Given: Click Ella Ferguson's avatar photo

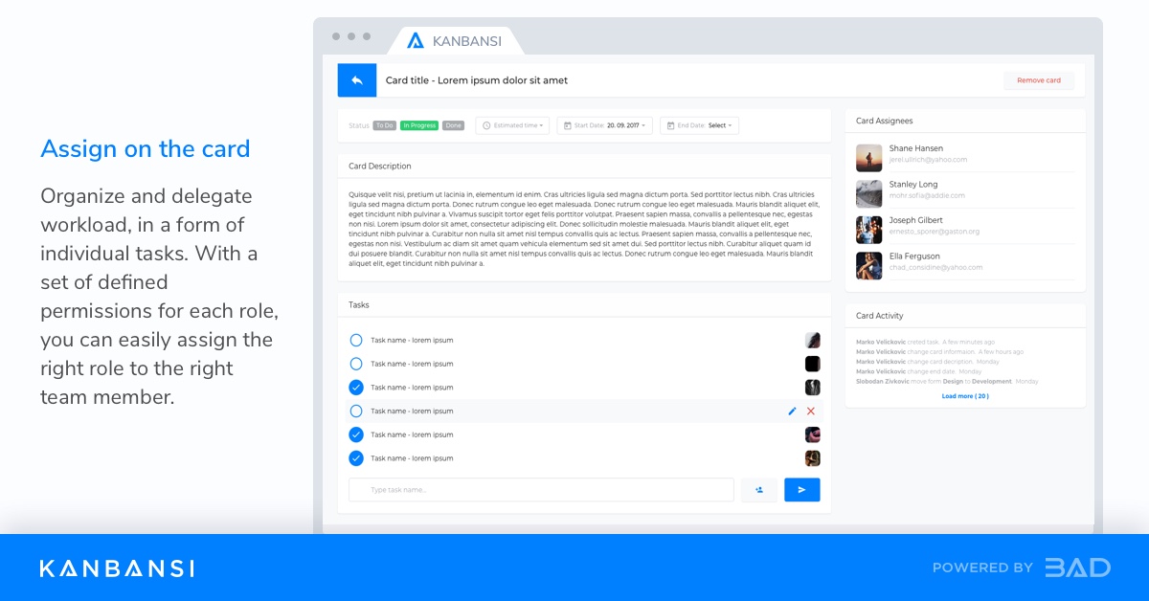Looking at the screenshot, I should click(x=868, y=266).
